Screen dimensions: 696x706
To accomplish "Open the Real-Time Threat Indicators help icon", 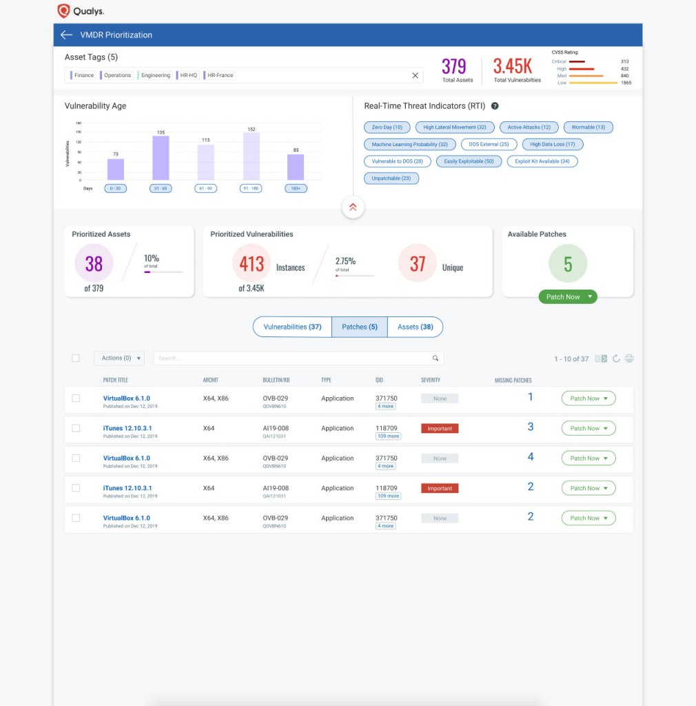I will point(495,106).
